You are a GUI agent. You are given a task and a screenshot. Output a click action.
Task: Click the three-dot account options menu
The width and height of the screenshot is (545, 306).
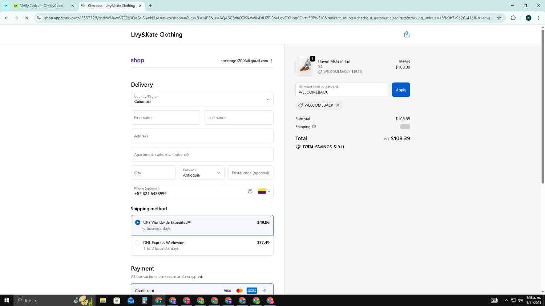pyautogui.click(x=271, y=61)
